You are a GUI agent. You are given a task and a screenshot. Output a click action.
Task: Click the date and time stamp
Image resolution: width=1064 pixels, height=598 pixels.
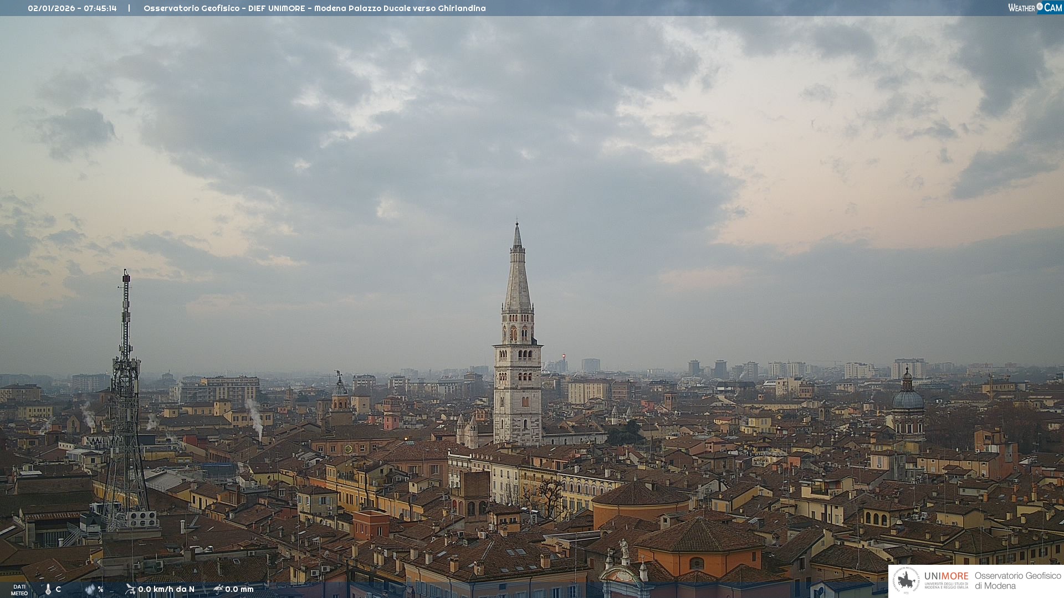tap(72, 8)
